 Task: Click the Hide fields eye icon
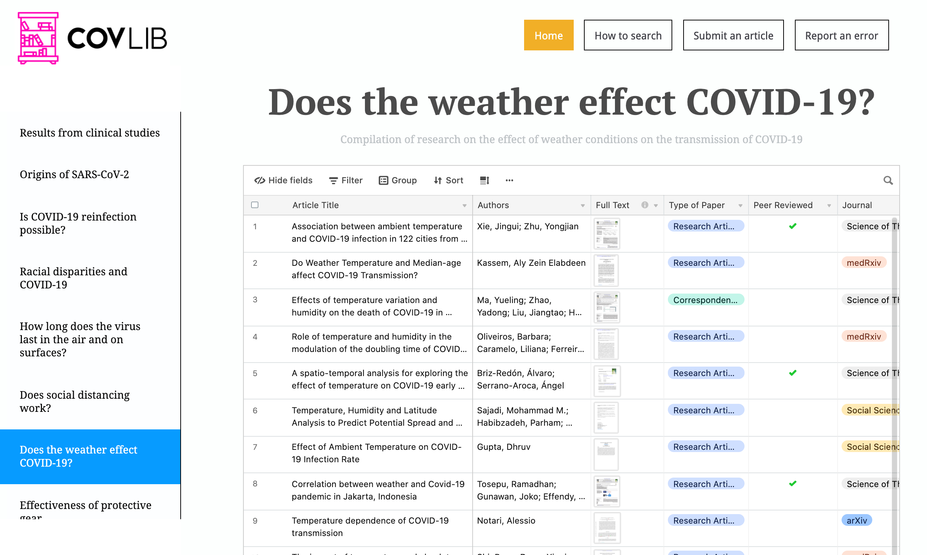pyautogui.click(x=260, y=181)
